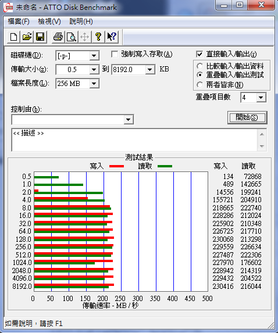Click the red 寫入 legend swatch
Screen dimensions: 278x333
(116, 166)
